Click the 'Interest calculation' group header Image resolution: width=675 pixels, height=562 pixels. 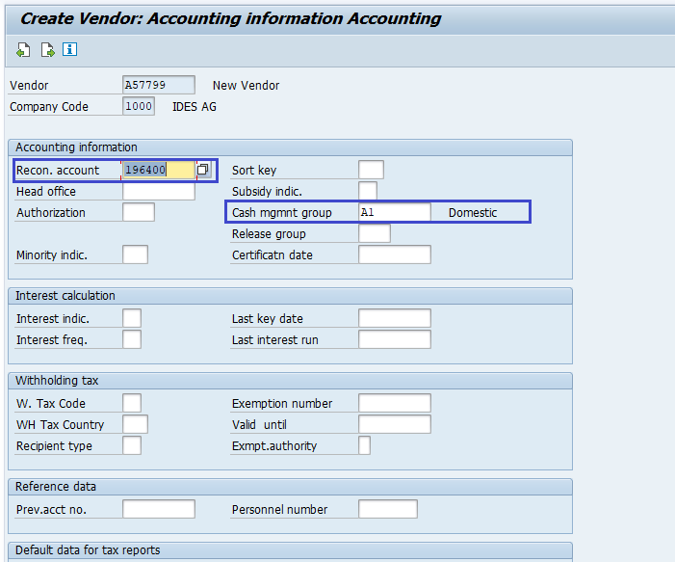tap(65, 296)
